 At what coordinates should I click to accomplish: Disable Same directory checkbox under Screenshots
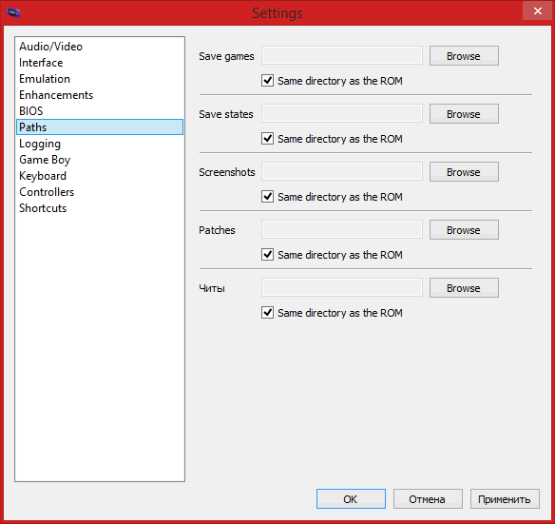point(267,196)
